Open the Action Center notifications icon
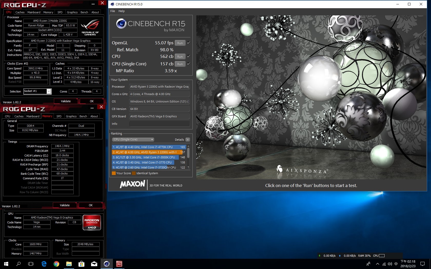The height and width of the screenshot is (269, 431). coord(423,264)
